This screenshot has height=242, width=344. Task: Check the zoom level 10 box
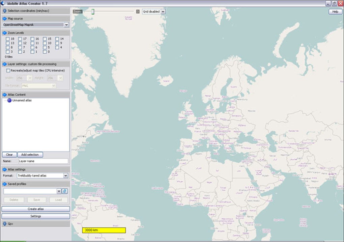[x=45, y=43]
